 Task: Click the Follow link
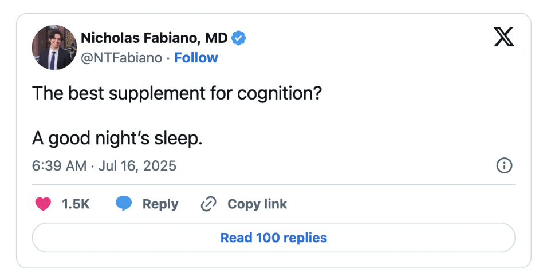pos(196,58)
